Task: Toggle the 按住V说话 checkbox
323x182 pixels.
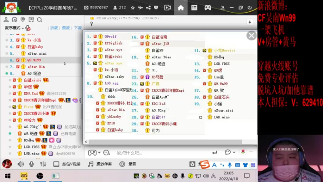Action: 56,164
